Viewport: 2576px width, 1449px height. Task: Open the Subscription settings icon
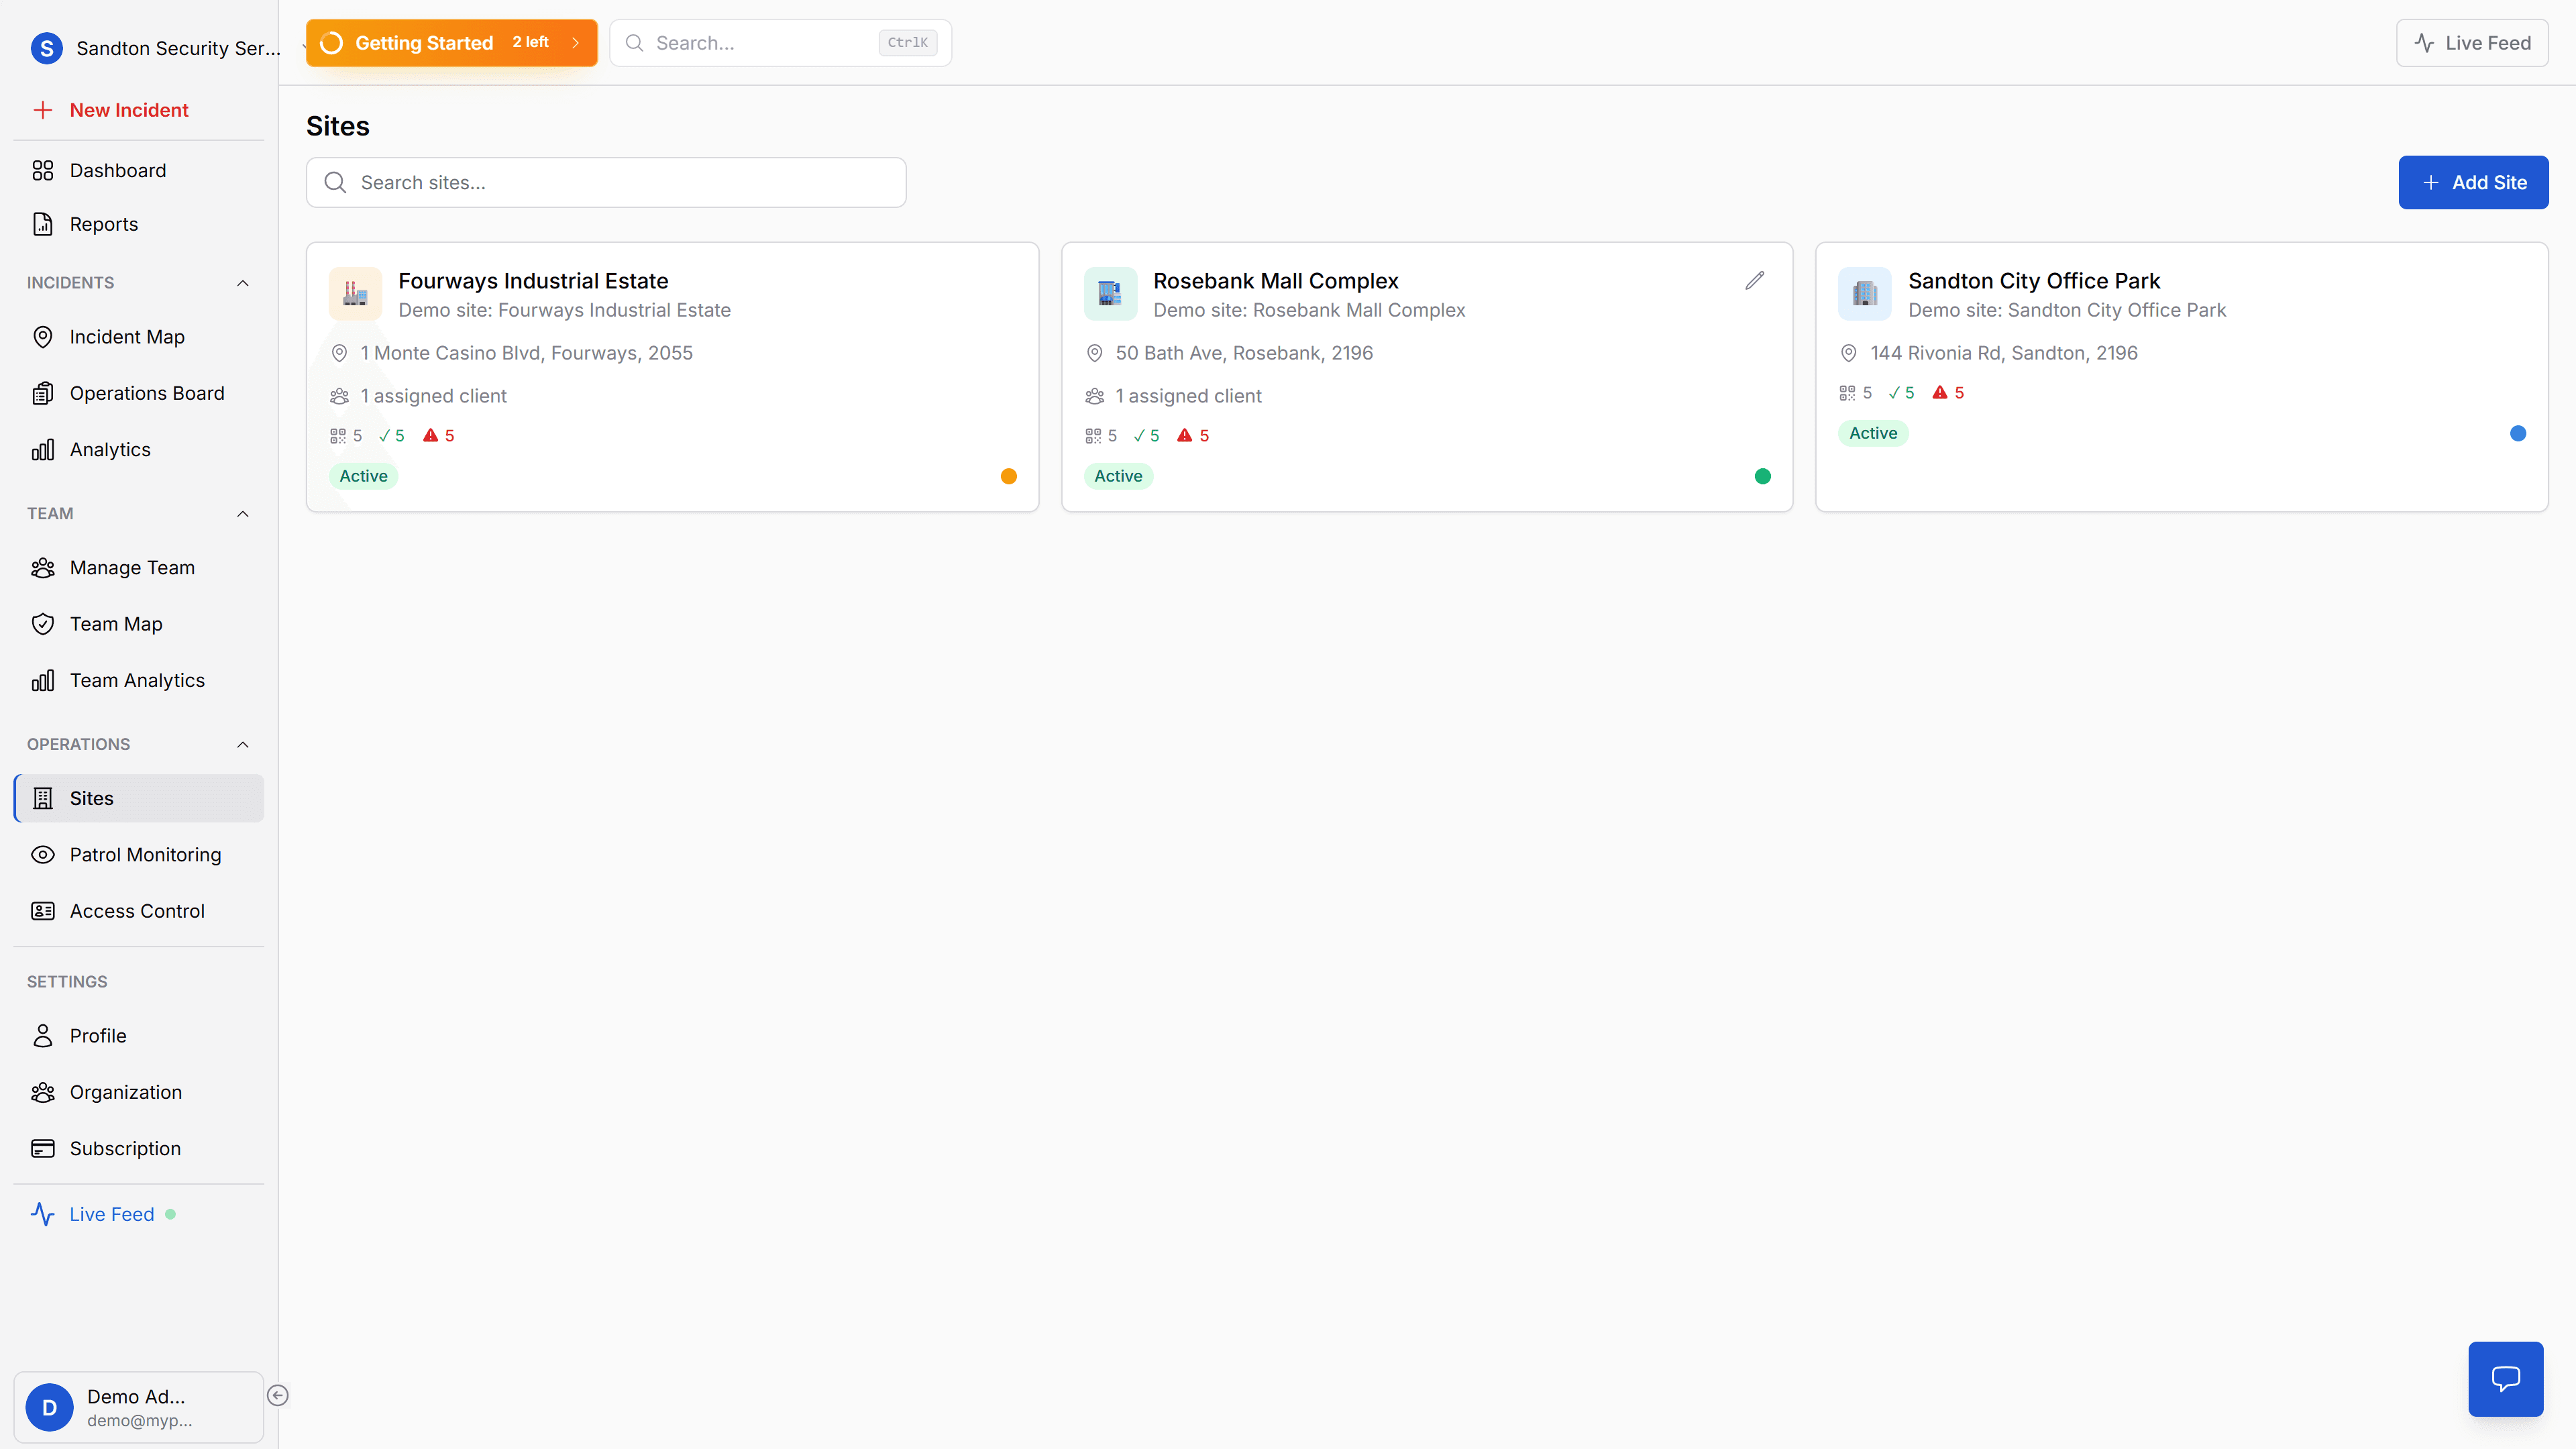point(43,1148)
